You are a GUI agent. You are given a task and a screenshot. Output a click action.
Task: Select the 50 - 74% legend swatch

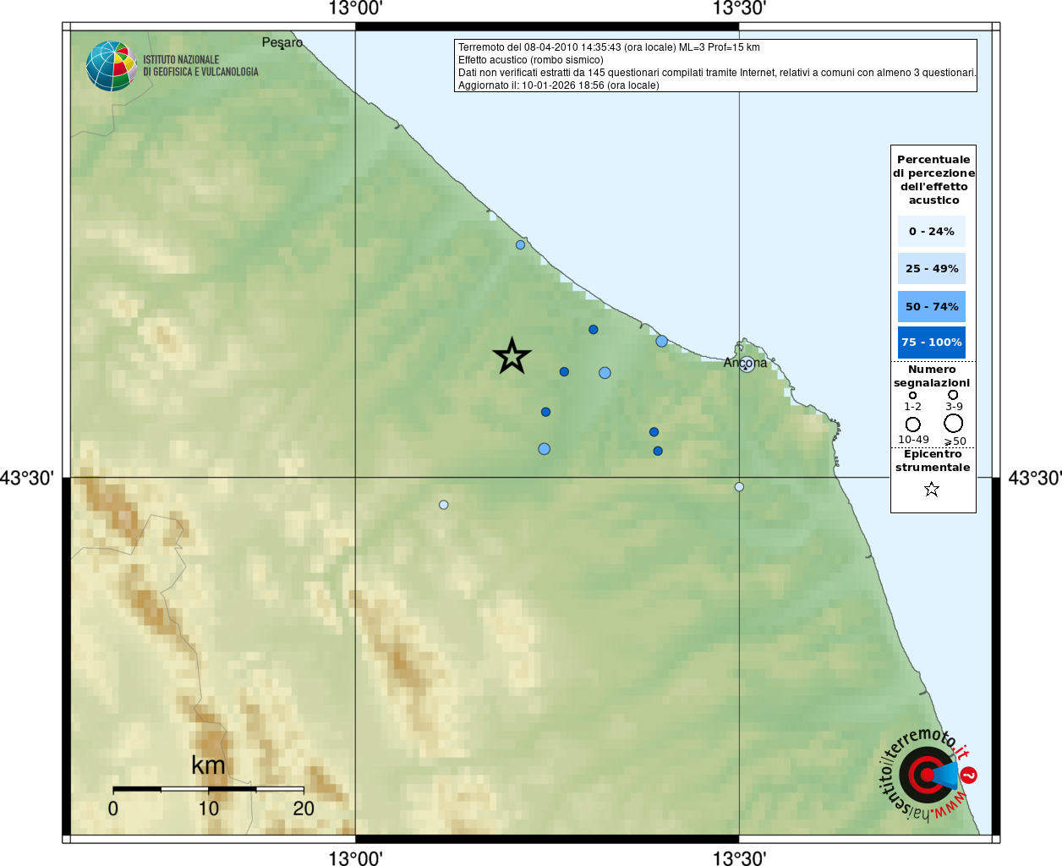tap(931, 306)
